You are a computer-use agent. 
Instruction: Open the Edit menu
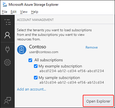coord(14,12)
